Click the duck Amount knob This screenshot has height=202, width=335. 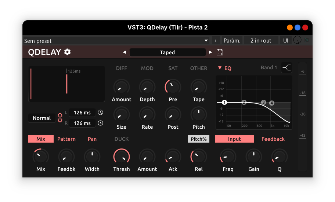(147, 157)
